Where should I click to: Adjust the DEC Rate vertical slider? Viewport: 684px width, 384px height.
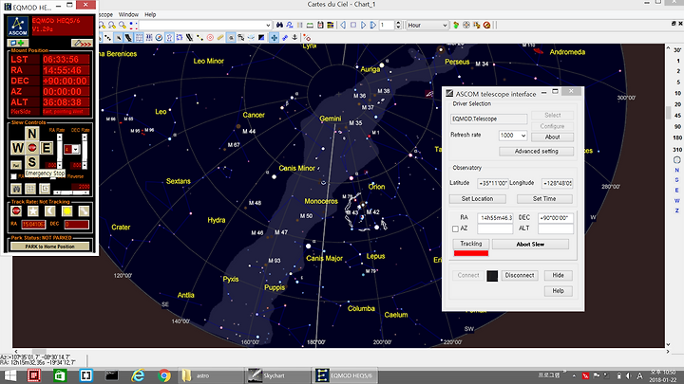click(x=85, y=152)
